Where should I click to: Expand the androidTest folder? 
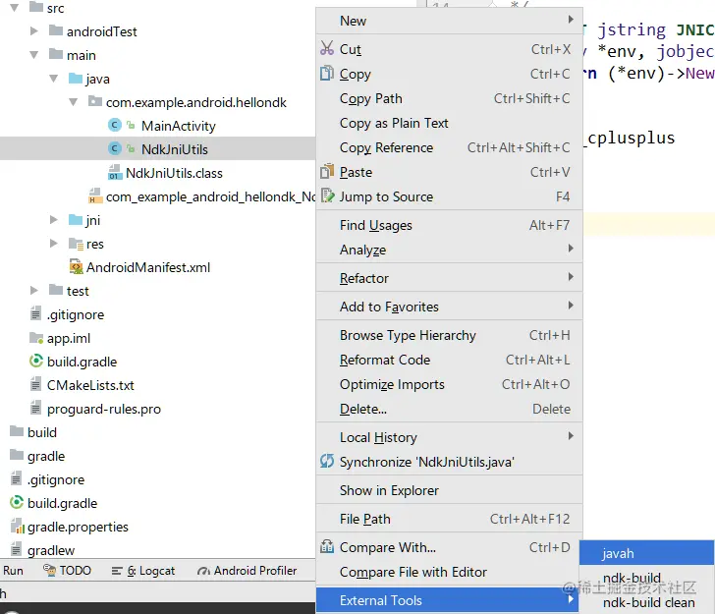point(33,31)
